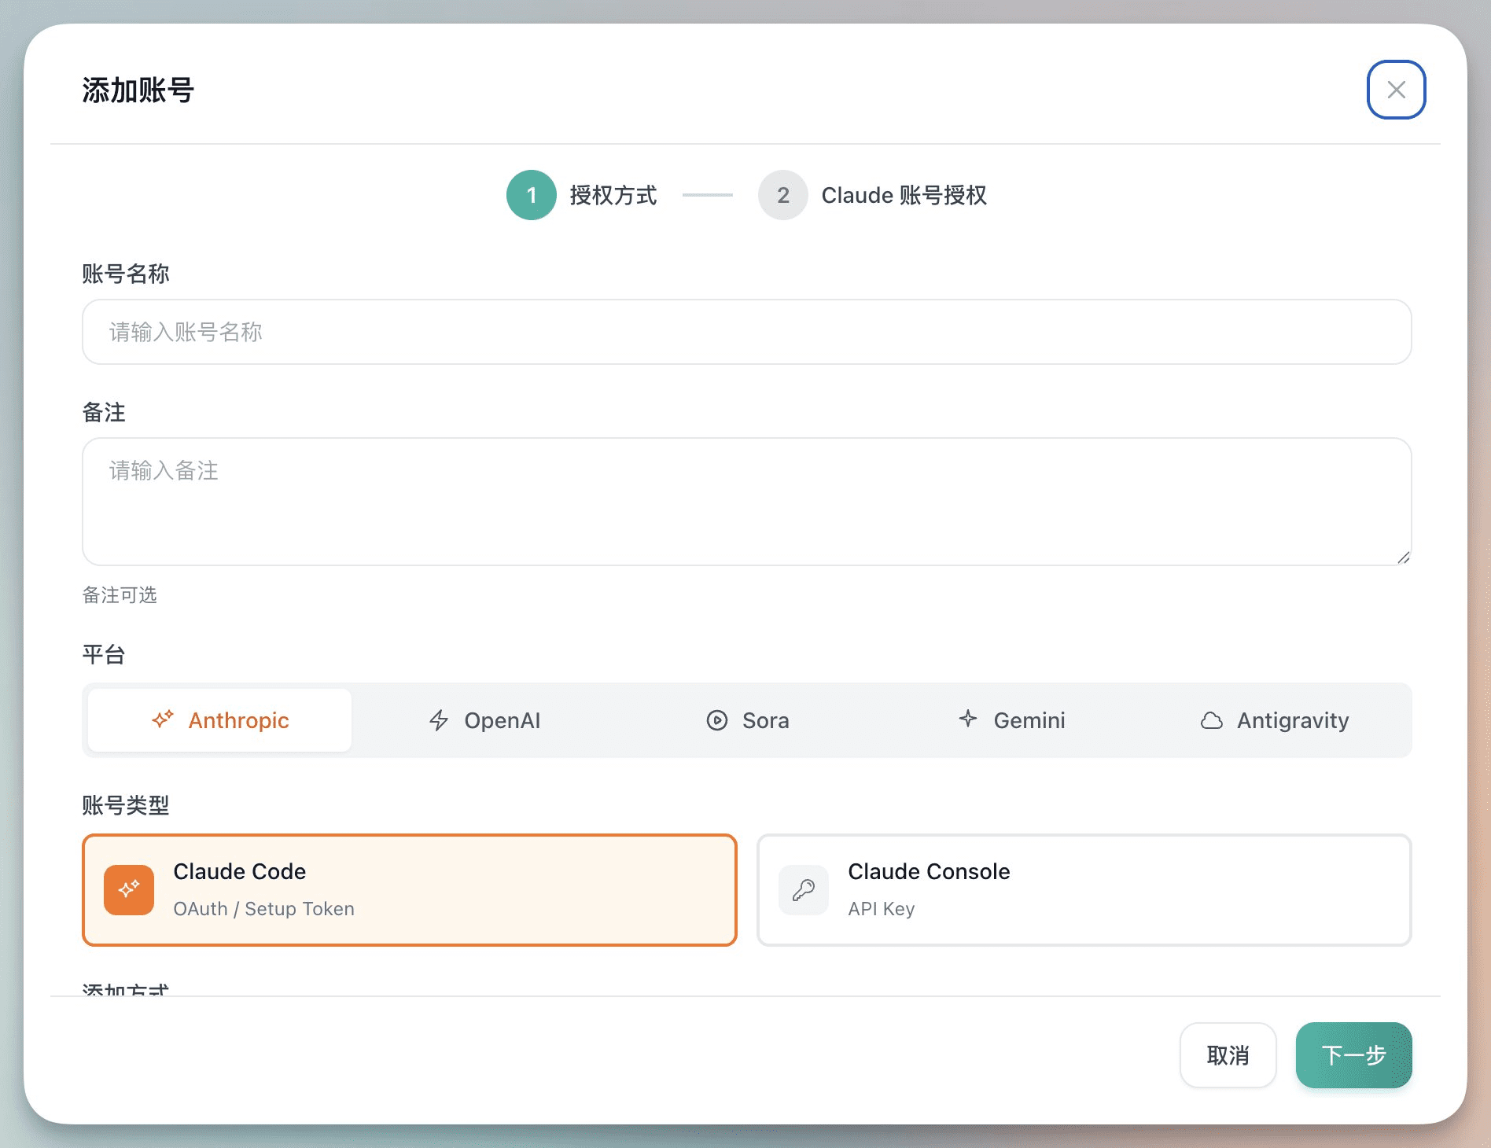Select the Sora platform tab
Viewport: 1491px width, 1148px height.
coord(748,720)
